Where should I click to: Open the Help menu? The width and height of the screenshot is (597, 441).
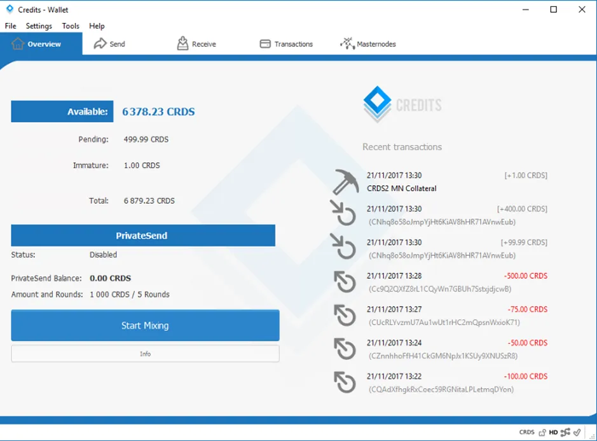97,26
